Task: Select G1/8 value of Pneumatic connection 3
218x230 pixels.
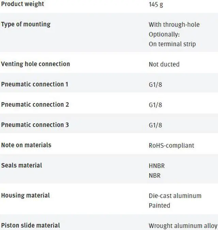Action: (x=155, y=125)
